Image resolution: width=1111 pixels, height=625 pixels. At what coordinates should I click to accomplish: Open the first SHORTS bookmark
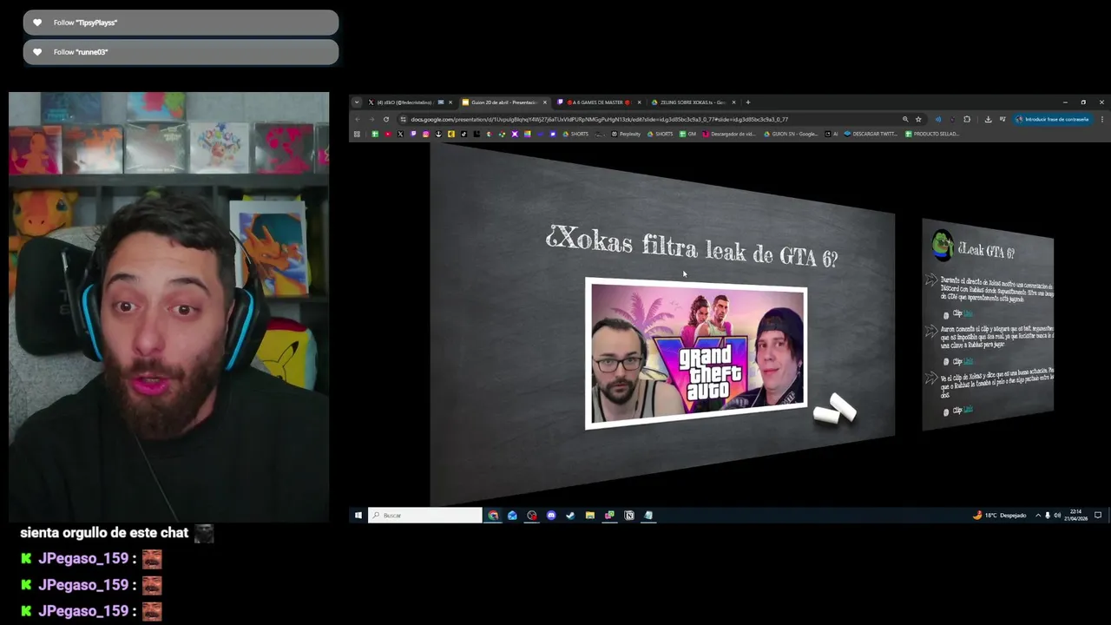coord(575,134)
